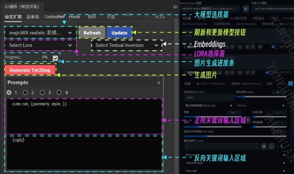Open the WebUI 文生图 tab
Image resolution: width=294 pixels, height=174 pixels.
186,18
